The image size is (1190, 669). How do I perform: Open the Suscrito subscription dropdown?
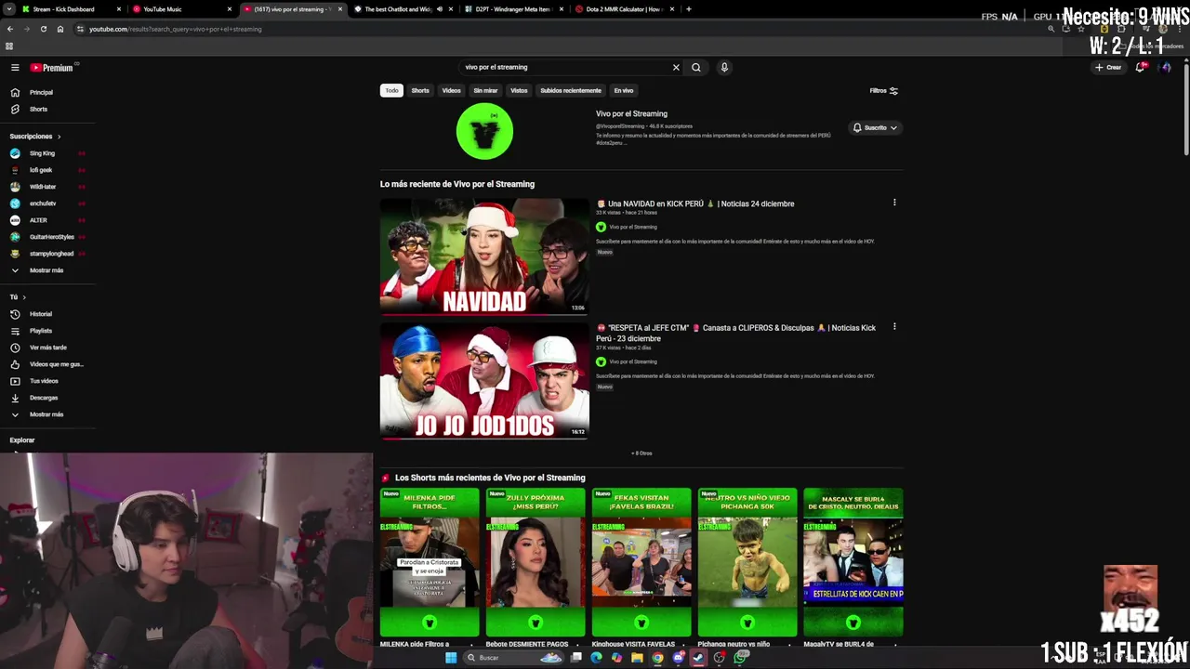coord(876,127)
